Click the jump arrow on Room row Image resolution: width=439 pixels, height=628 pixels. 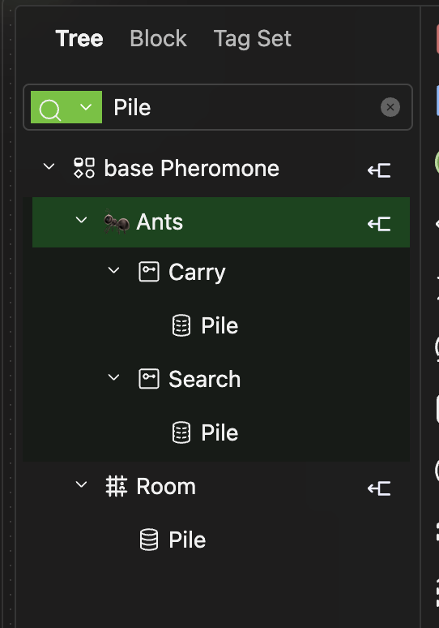[x=379, y=488]
